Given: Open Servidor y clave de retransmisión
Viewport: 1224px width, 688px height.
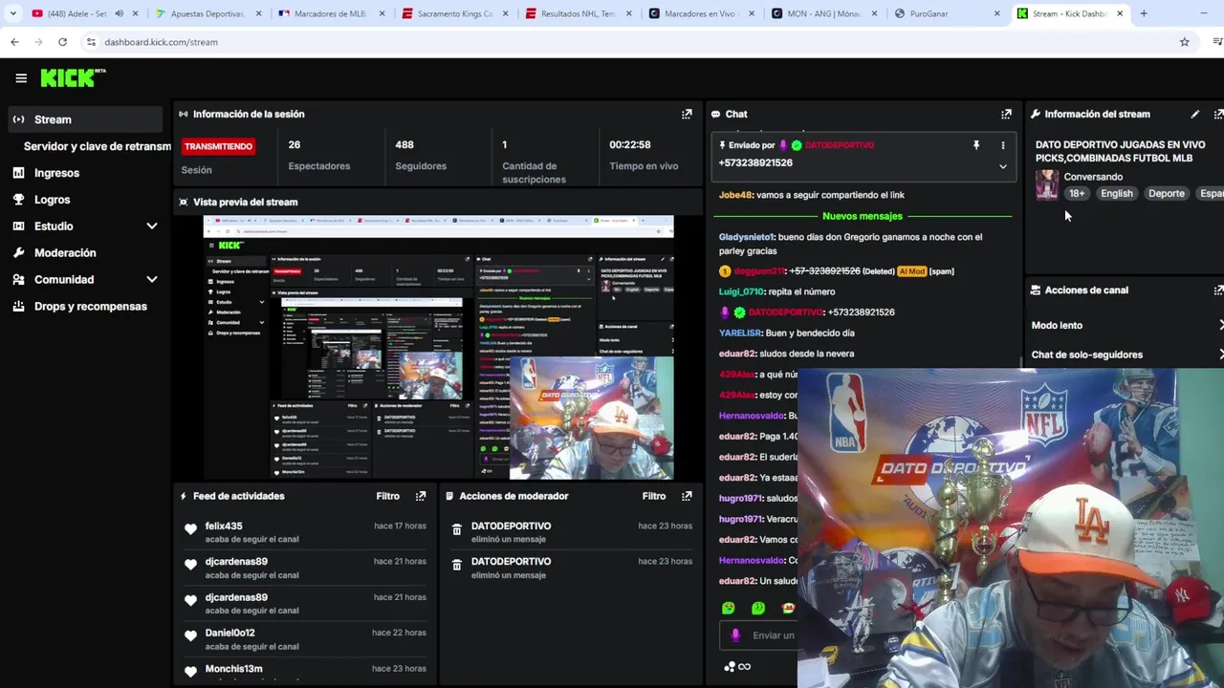Looking at the screenshot, I should pyautogui.click(x=97, y=146).
